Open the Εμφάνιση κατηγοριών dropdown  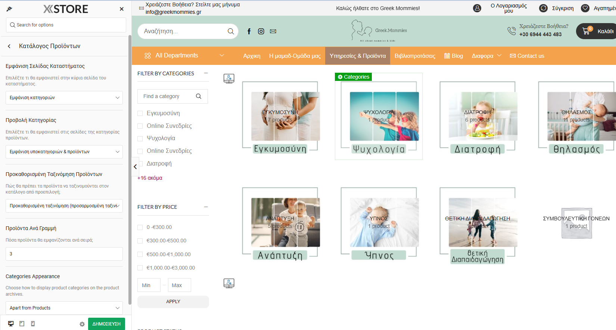coord(64,98)
